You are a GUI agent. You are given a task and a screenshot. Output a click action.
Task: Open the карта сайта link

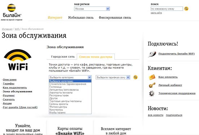pos(156,13)
